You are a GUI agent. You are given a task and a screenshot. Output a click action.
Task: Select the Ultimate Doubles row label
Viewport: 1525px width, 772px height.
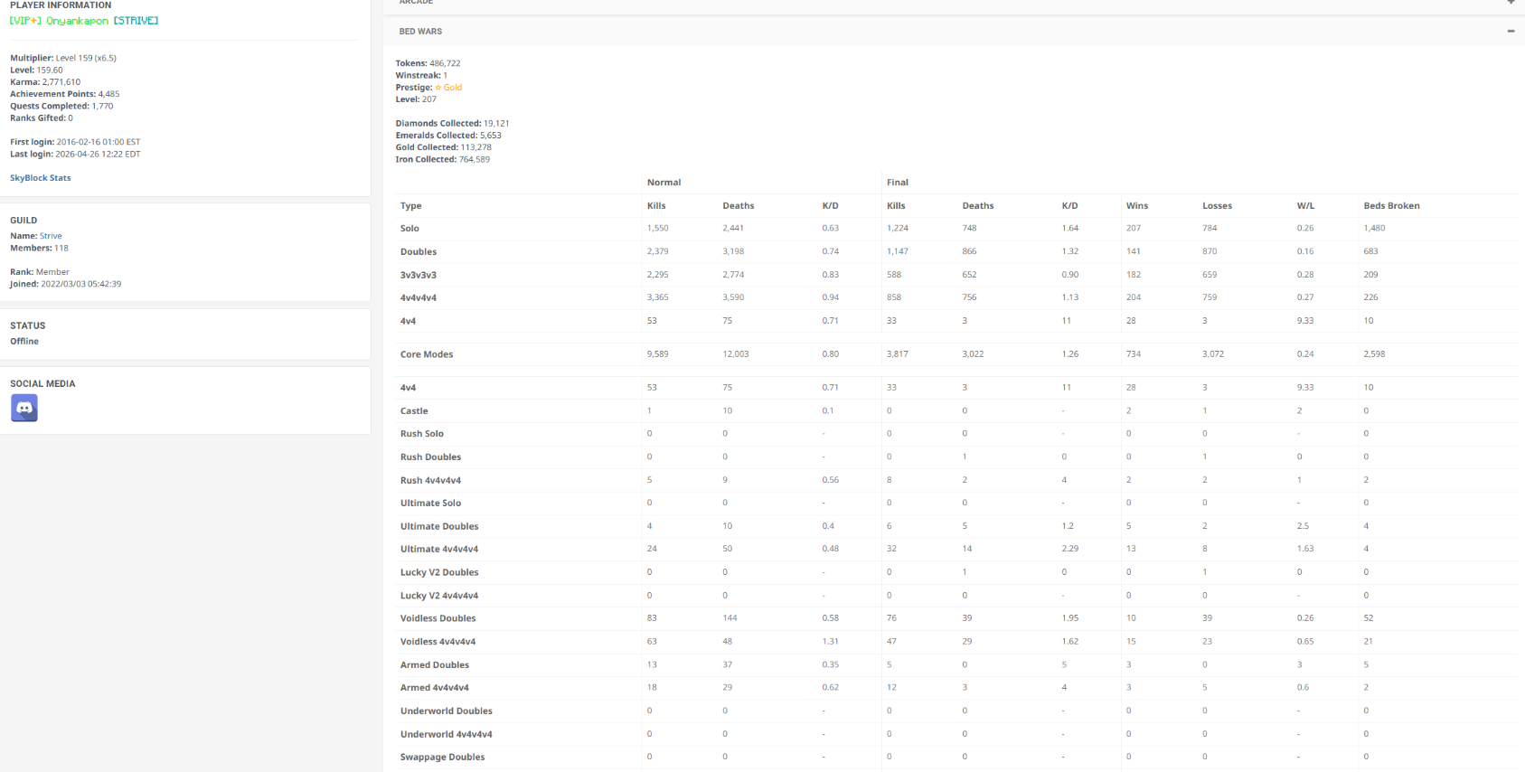pyautogui.click(x=439, y=527)
